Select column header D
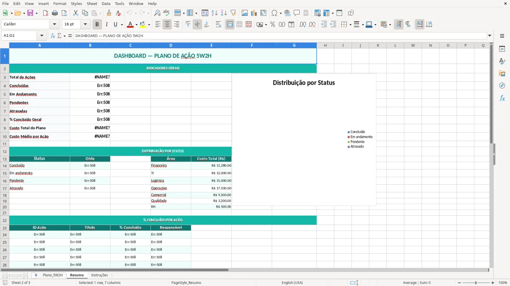 point(171,45)
